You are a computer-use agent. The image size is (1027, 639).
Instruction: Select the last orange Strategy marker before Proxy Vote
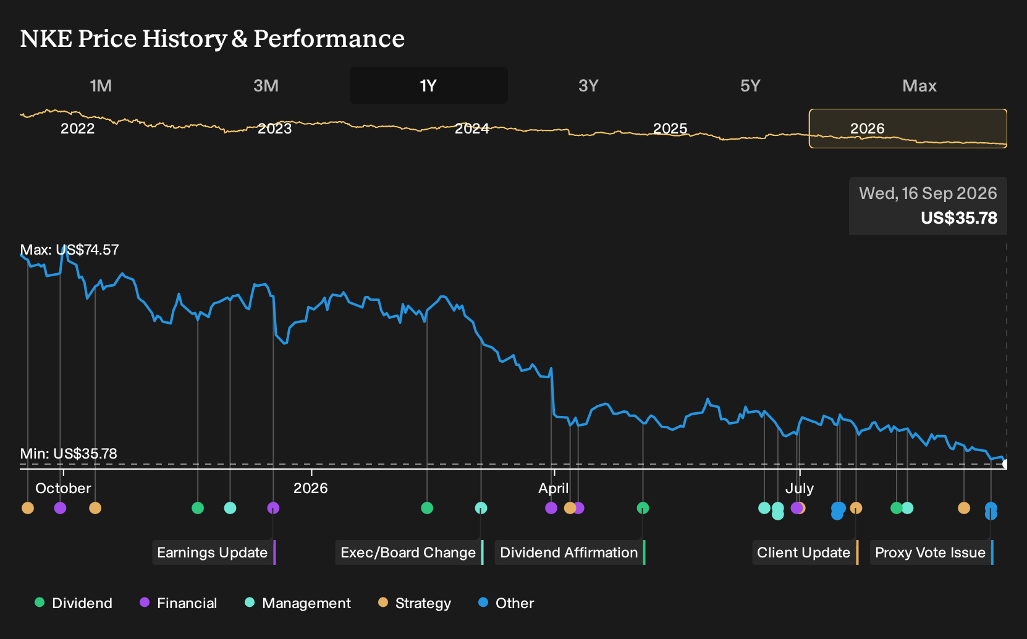[x=964, y=508]
